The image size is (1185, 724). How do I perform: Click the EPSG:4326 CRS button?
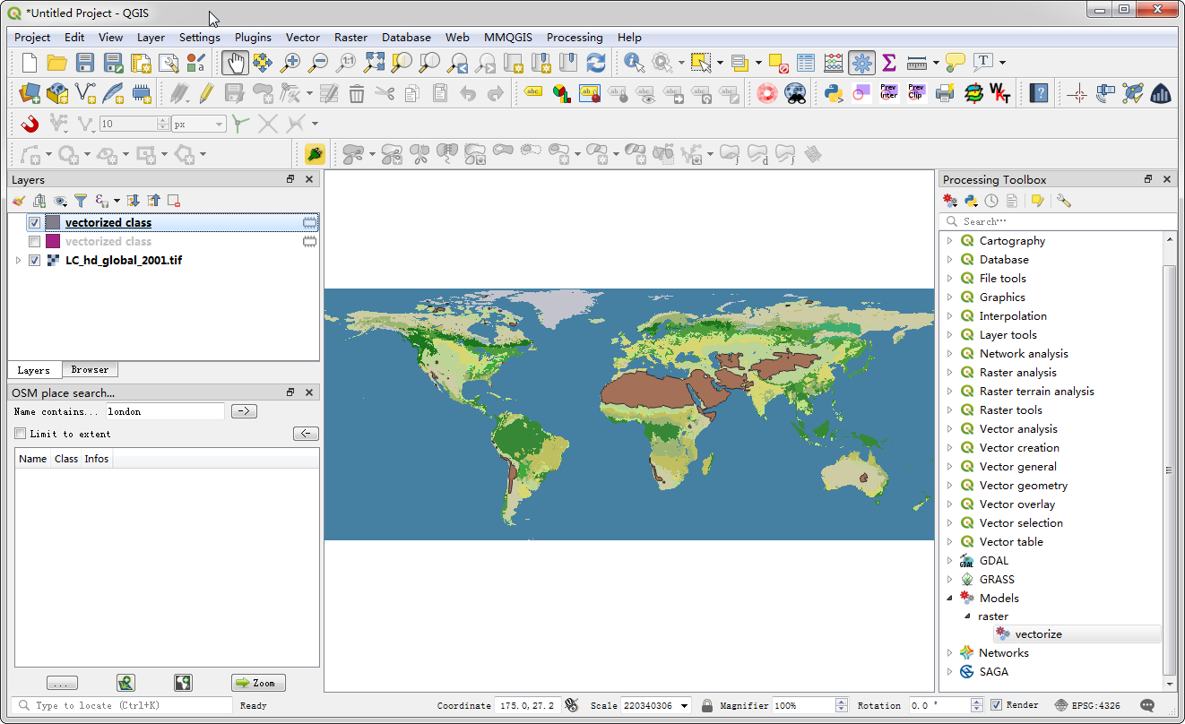[1088, 706]
